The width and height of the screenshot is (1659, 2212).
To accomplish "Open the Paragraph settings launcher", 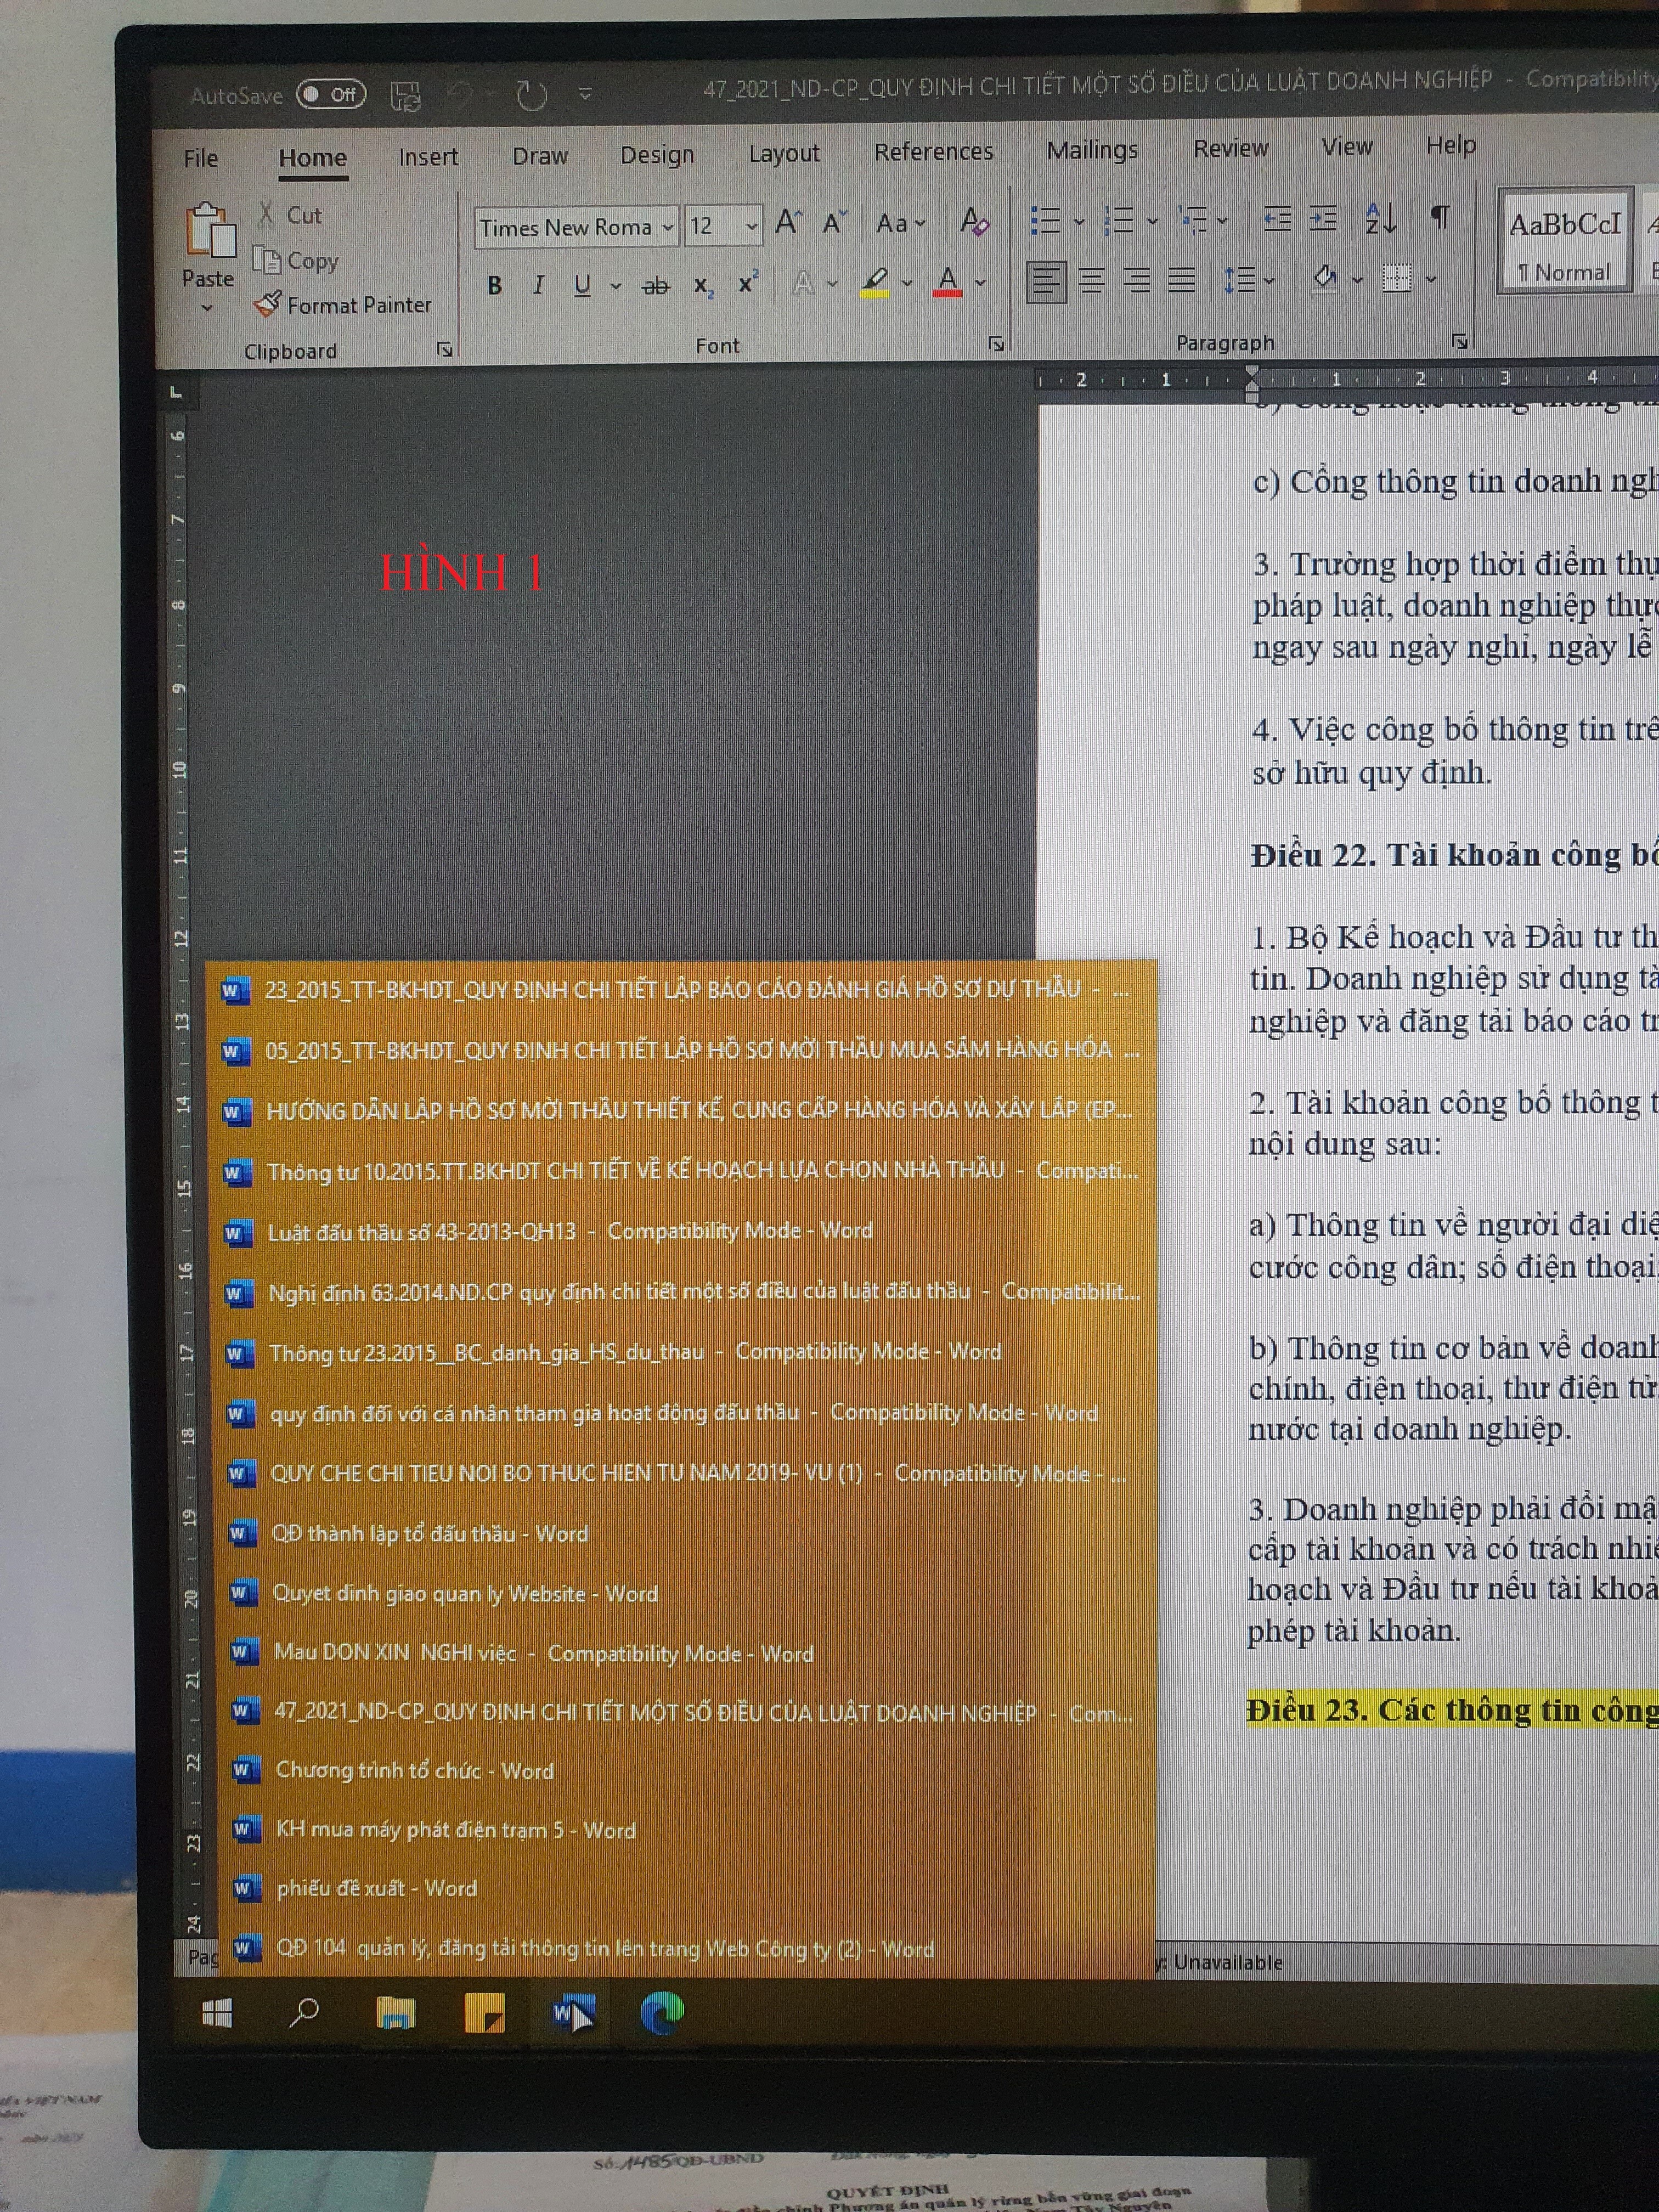I will [1460, 341].
